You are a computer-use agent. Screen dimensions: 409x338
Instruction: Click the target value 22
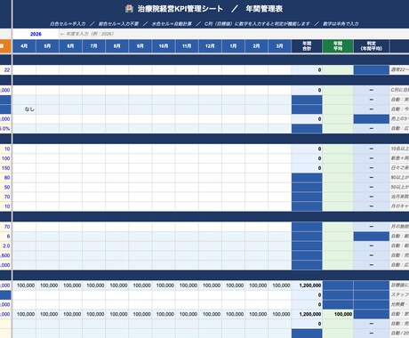click(x=7, y=70)
